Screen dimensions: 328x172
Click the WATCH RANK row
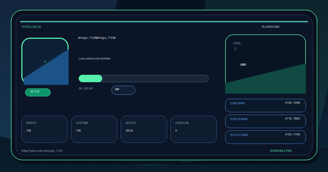(265, 137)
